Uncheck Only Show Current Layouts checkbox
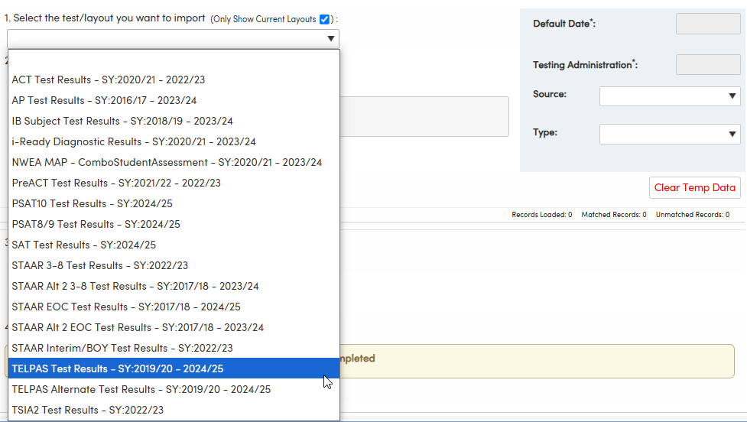This screenshot has height=422, width=747. click(324, 20)
